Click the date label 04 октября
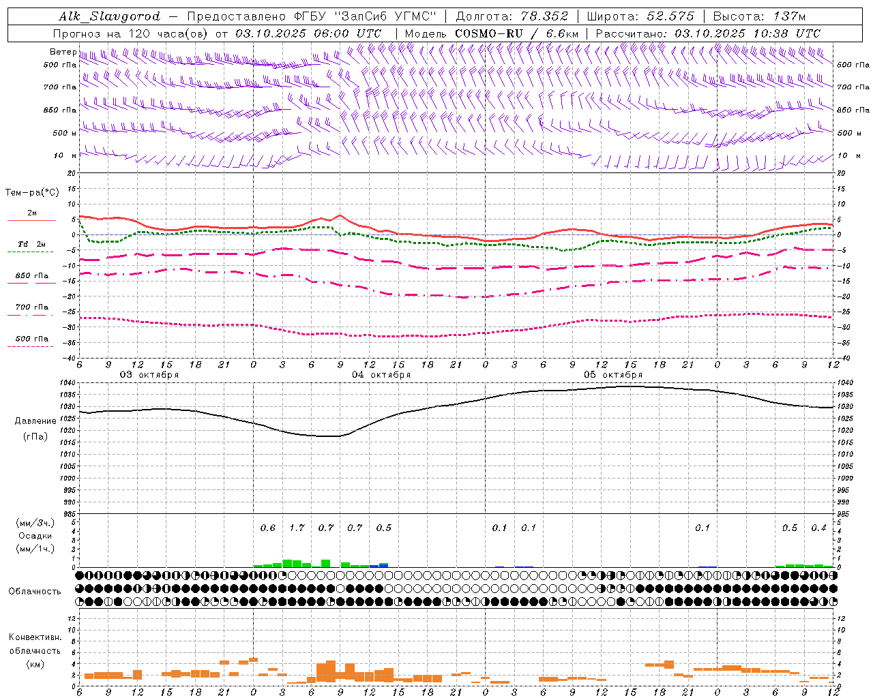This screenshot has height=698, width=873. click(381, 375)
